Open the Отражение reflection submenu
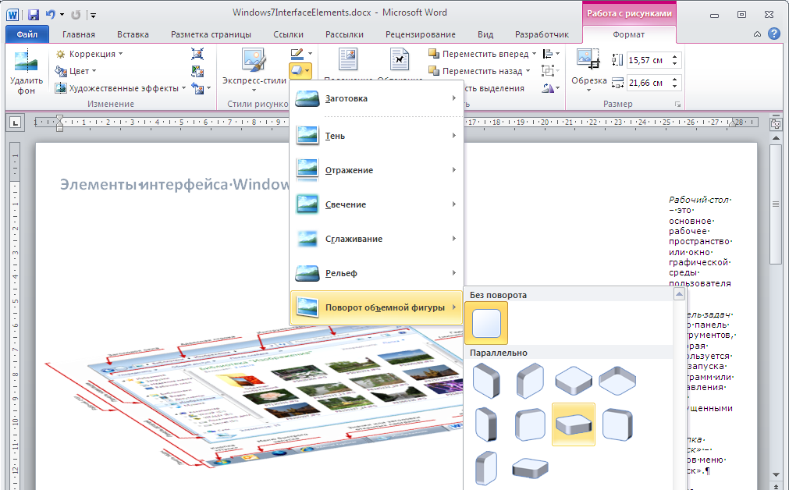The height and width of the screenshot is (490, 789). (376, 170)
